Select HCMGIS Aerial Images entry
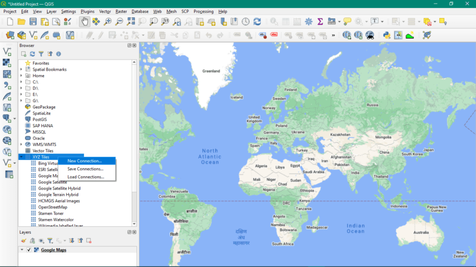 (59, 201)
